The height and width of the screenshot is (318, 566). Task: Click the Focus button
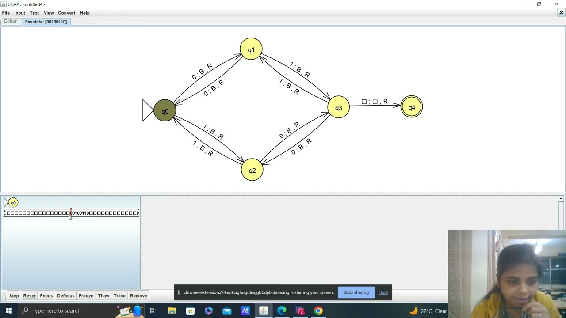click(46, 296)
